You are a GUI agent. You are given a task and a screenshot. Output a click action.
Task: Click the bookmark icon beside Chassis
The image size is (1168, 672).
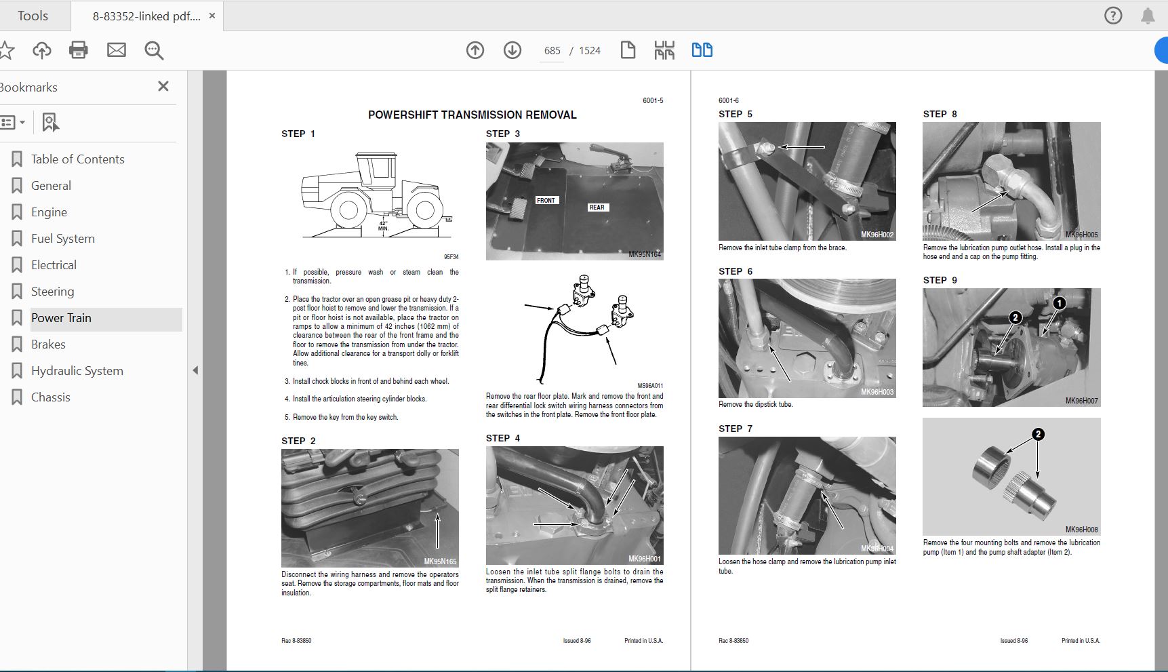coord(17,397)
